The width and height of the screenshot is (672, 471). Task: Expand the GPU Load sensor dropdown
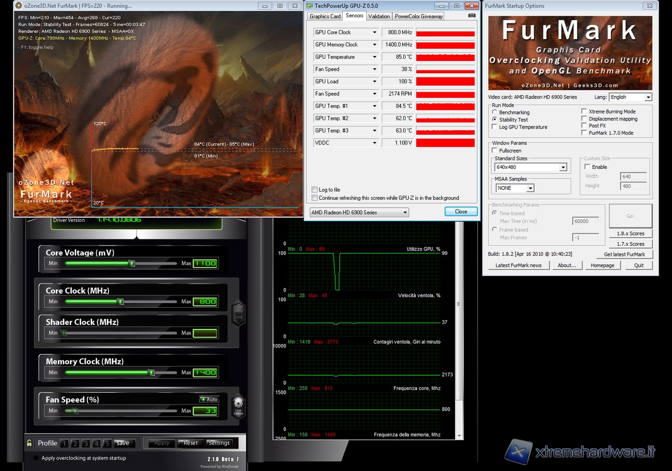pyautogui.click(x=375, y=82)
